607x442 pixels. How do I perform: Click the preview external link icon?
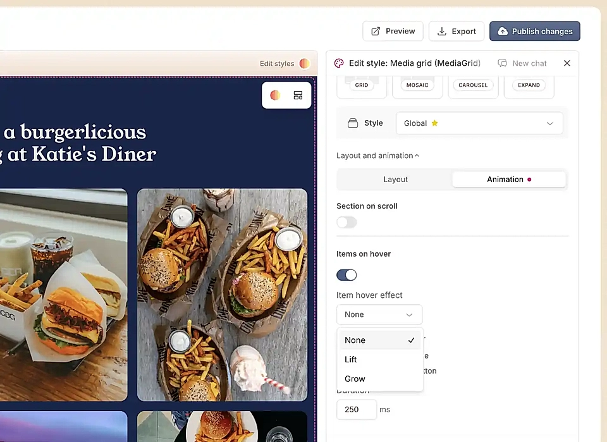point(376,32)
